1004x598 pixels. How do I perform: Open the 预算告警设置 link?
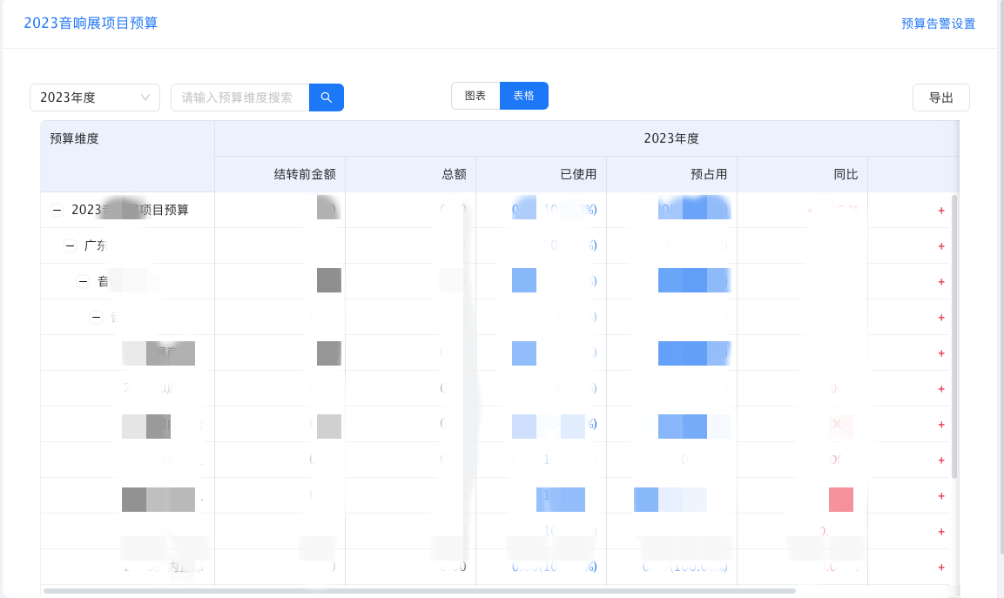click(x=938, y=24)
